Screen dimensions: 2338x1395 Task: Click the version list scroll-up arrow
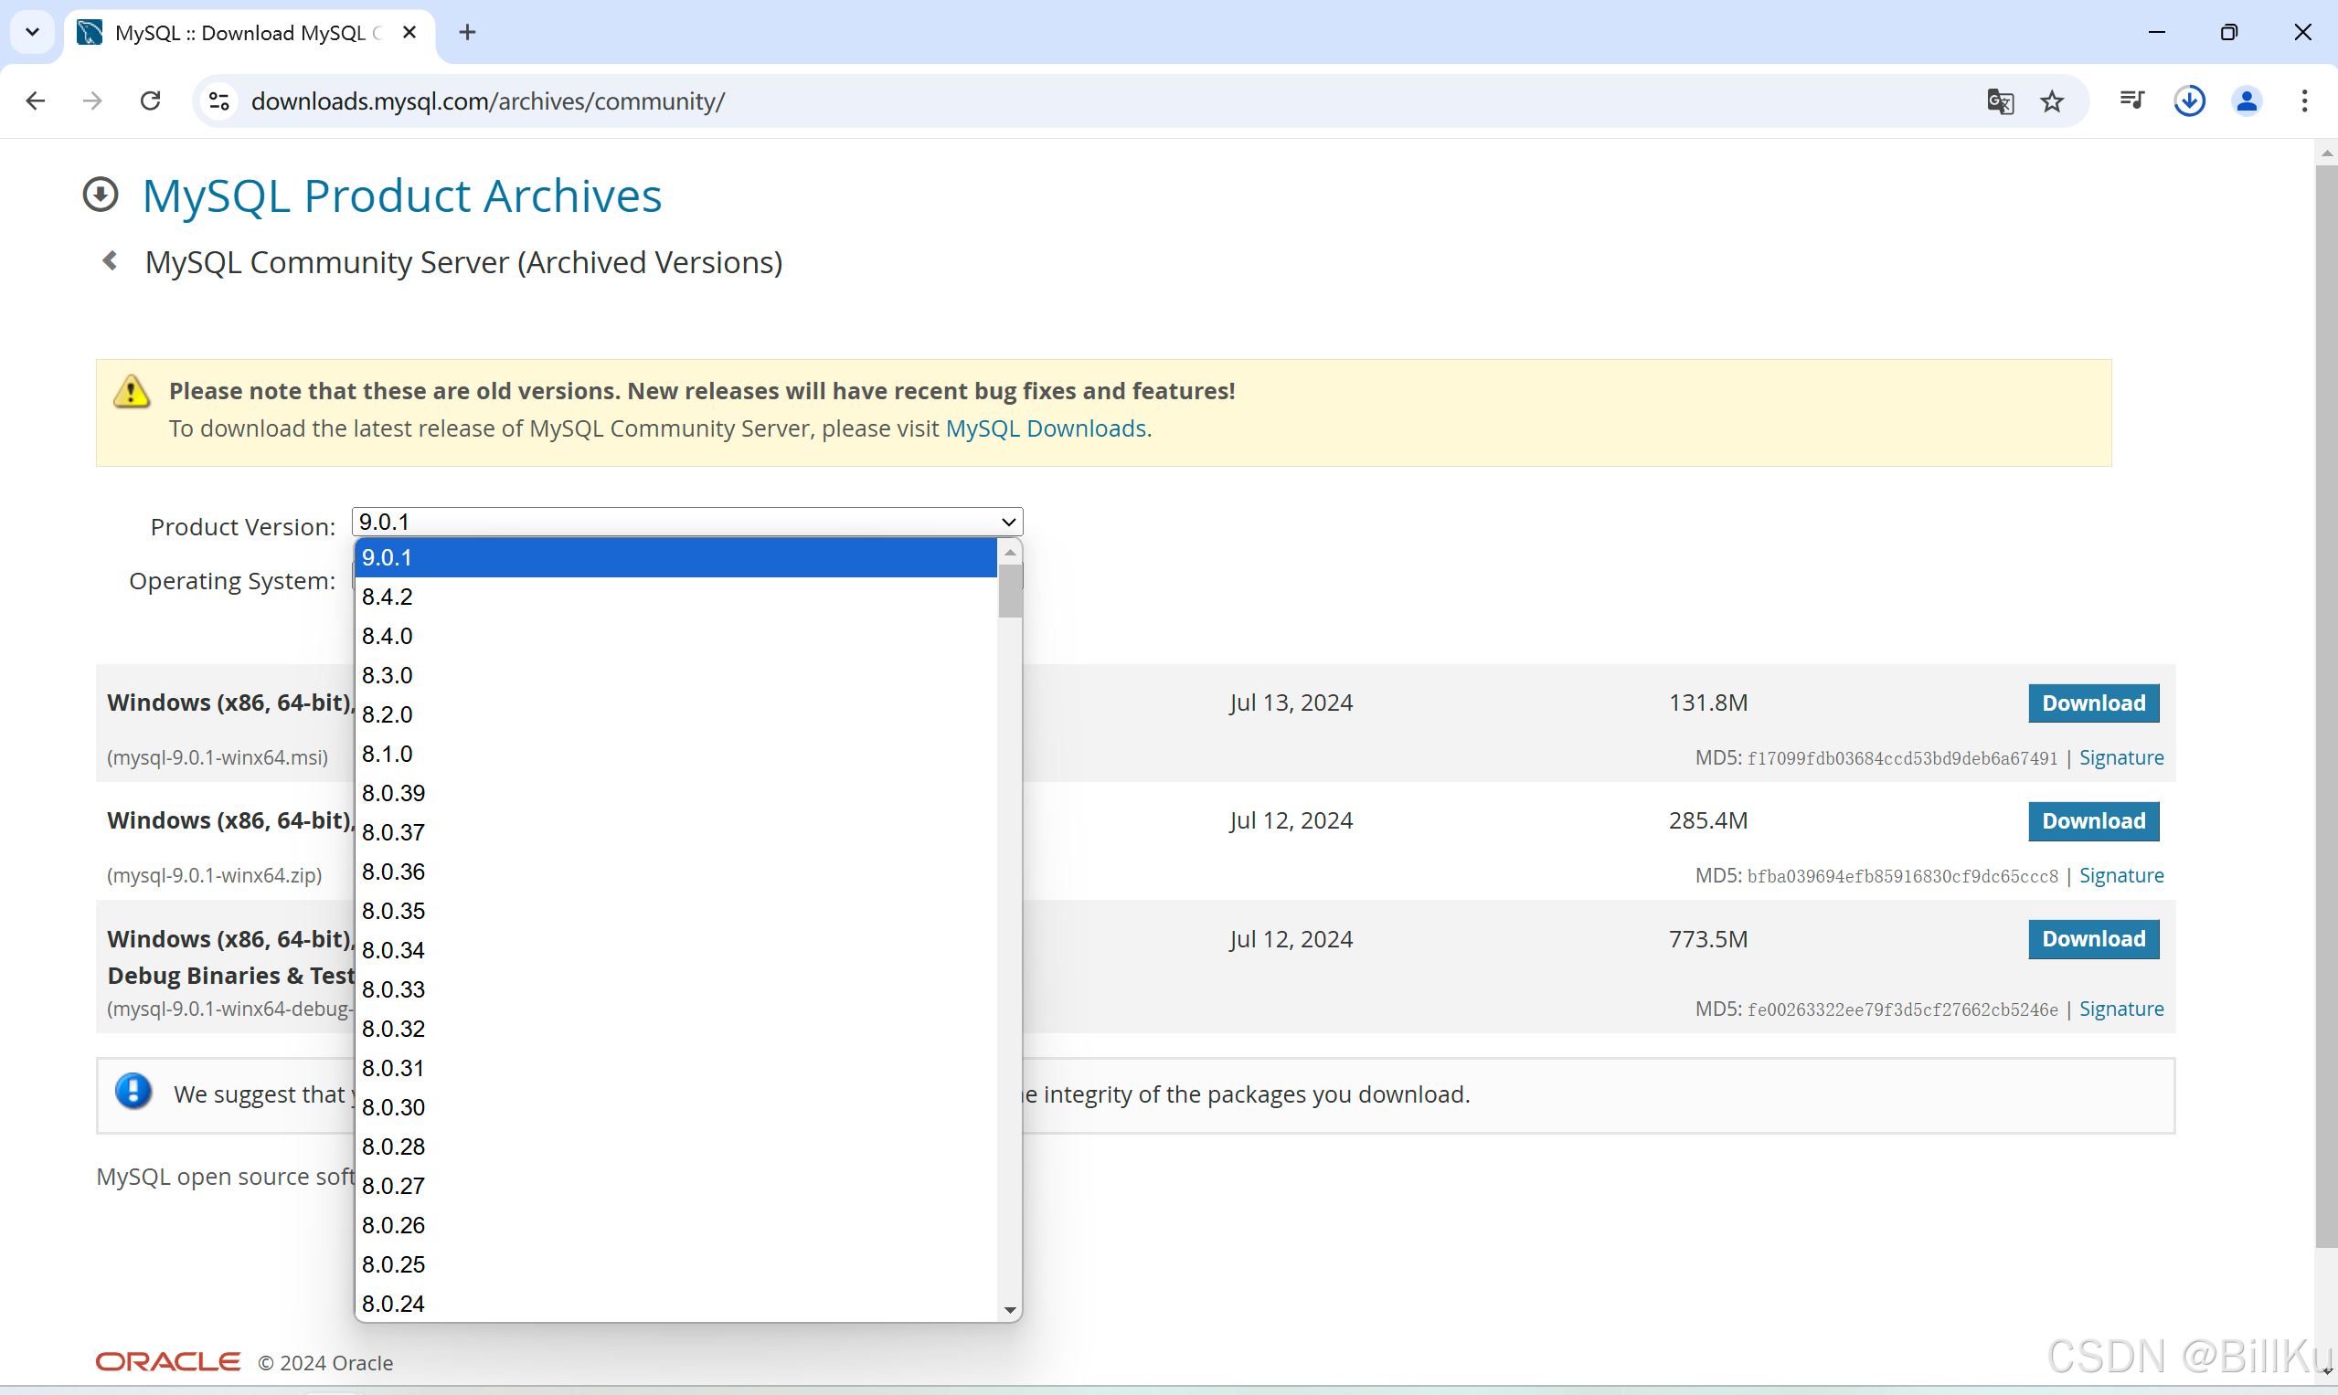pos(1010,552)
